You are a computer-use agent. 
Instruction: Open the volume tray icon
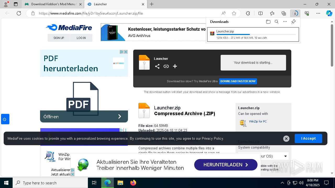click(301, 183)
